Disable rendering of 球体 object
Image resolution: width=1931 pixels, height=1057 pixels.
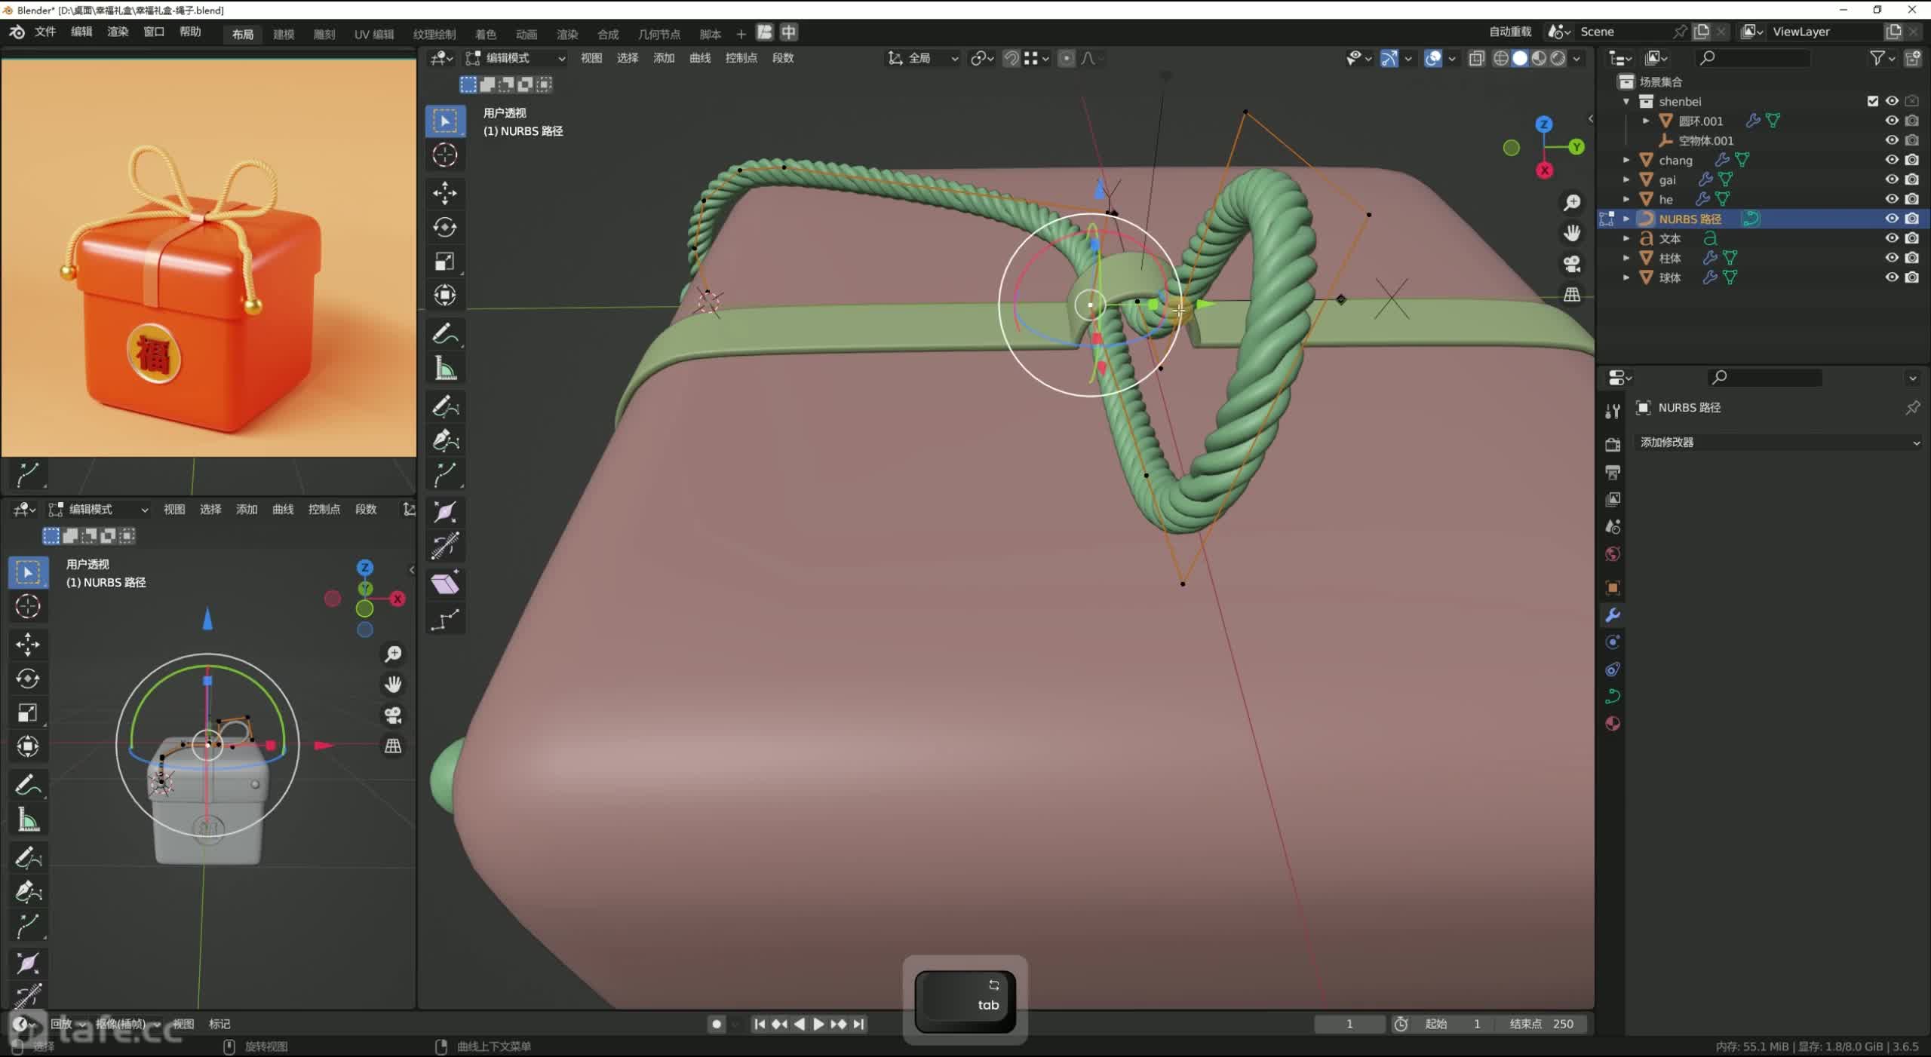(x=1912, y=277)
